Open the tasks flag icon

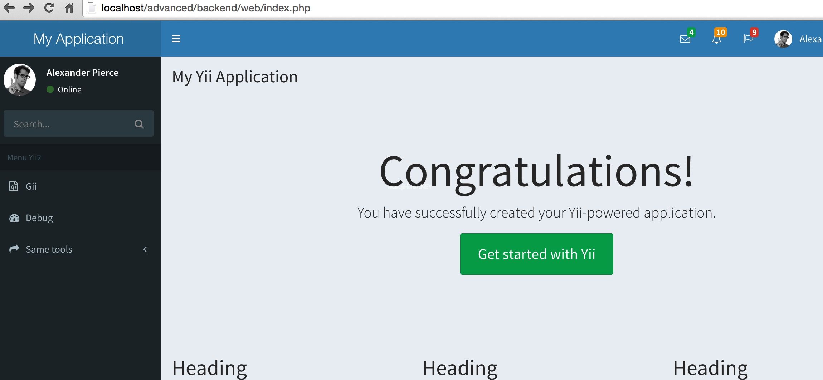point(748,39)
